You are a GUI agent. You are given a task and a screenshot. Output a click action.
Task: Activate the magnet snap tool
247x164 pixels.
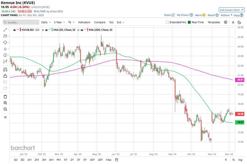click(5, 70)
